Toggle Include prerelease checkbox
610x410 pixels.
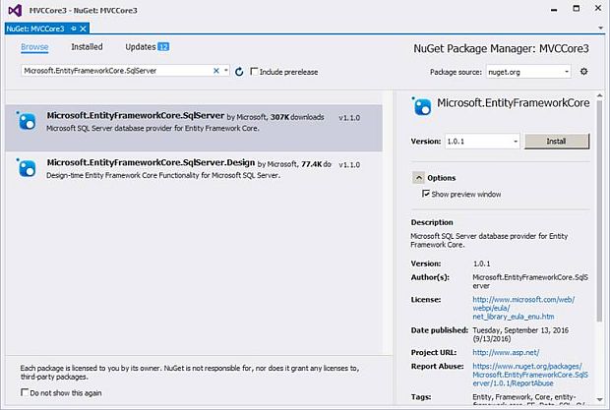(254, 72)
